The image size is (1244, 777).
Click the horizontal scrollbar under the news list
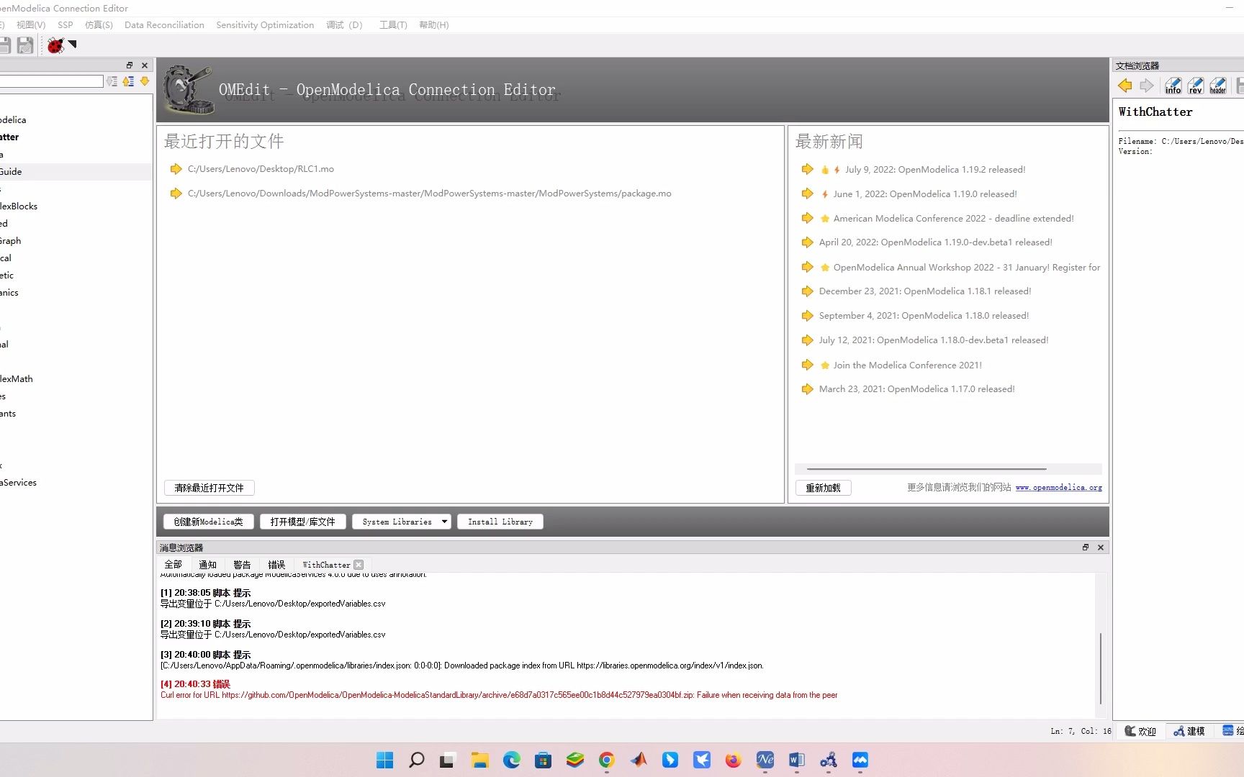pos(927,468)
